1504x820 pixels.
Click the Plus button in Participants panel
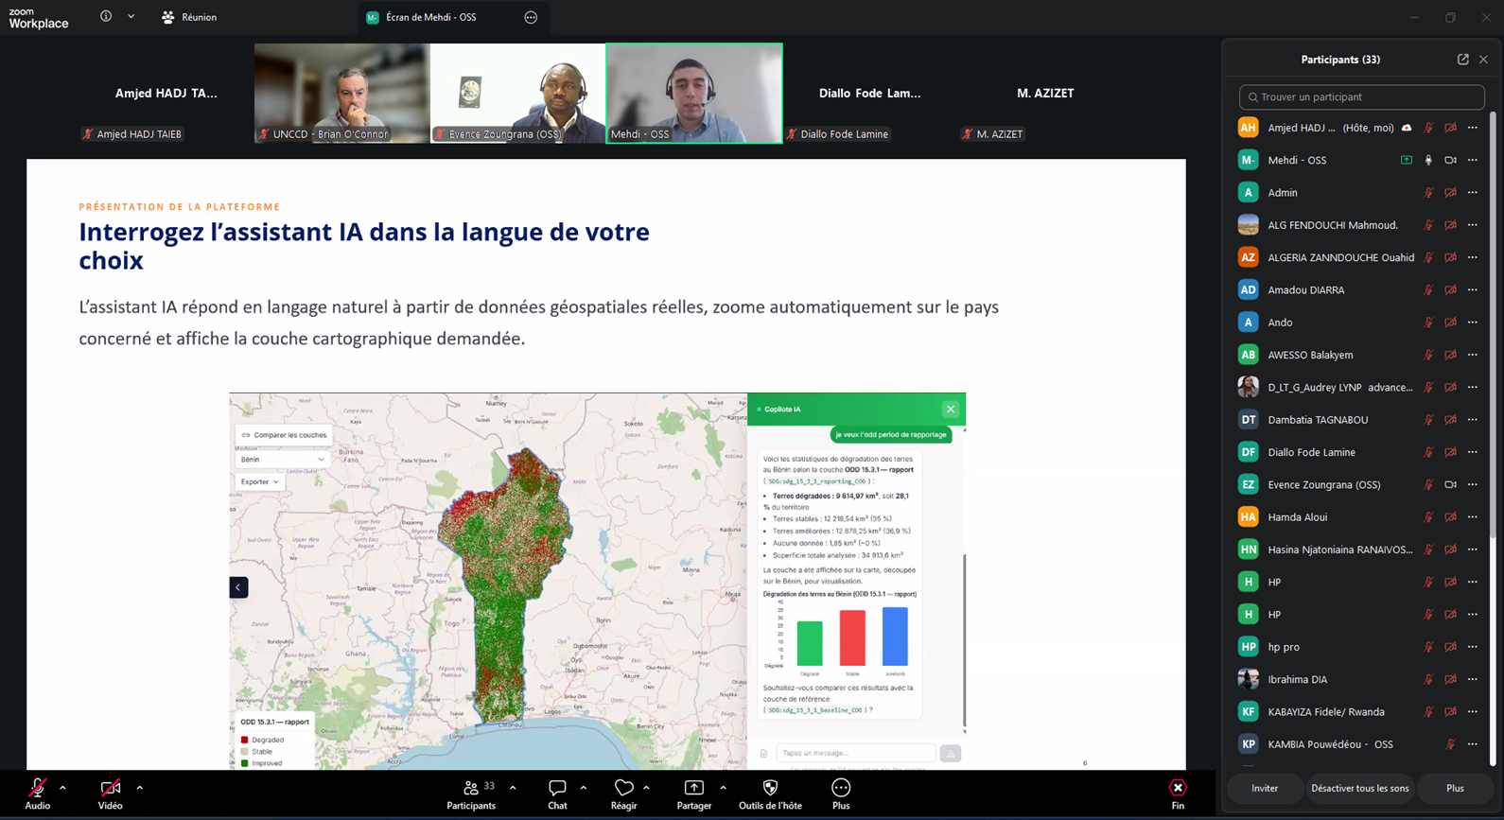point(1455,788)
